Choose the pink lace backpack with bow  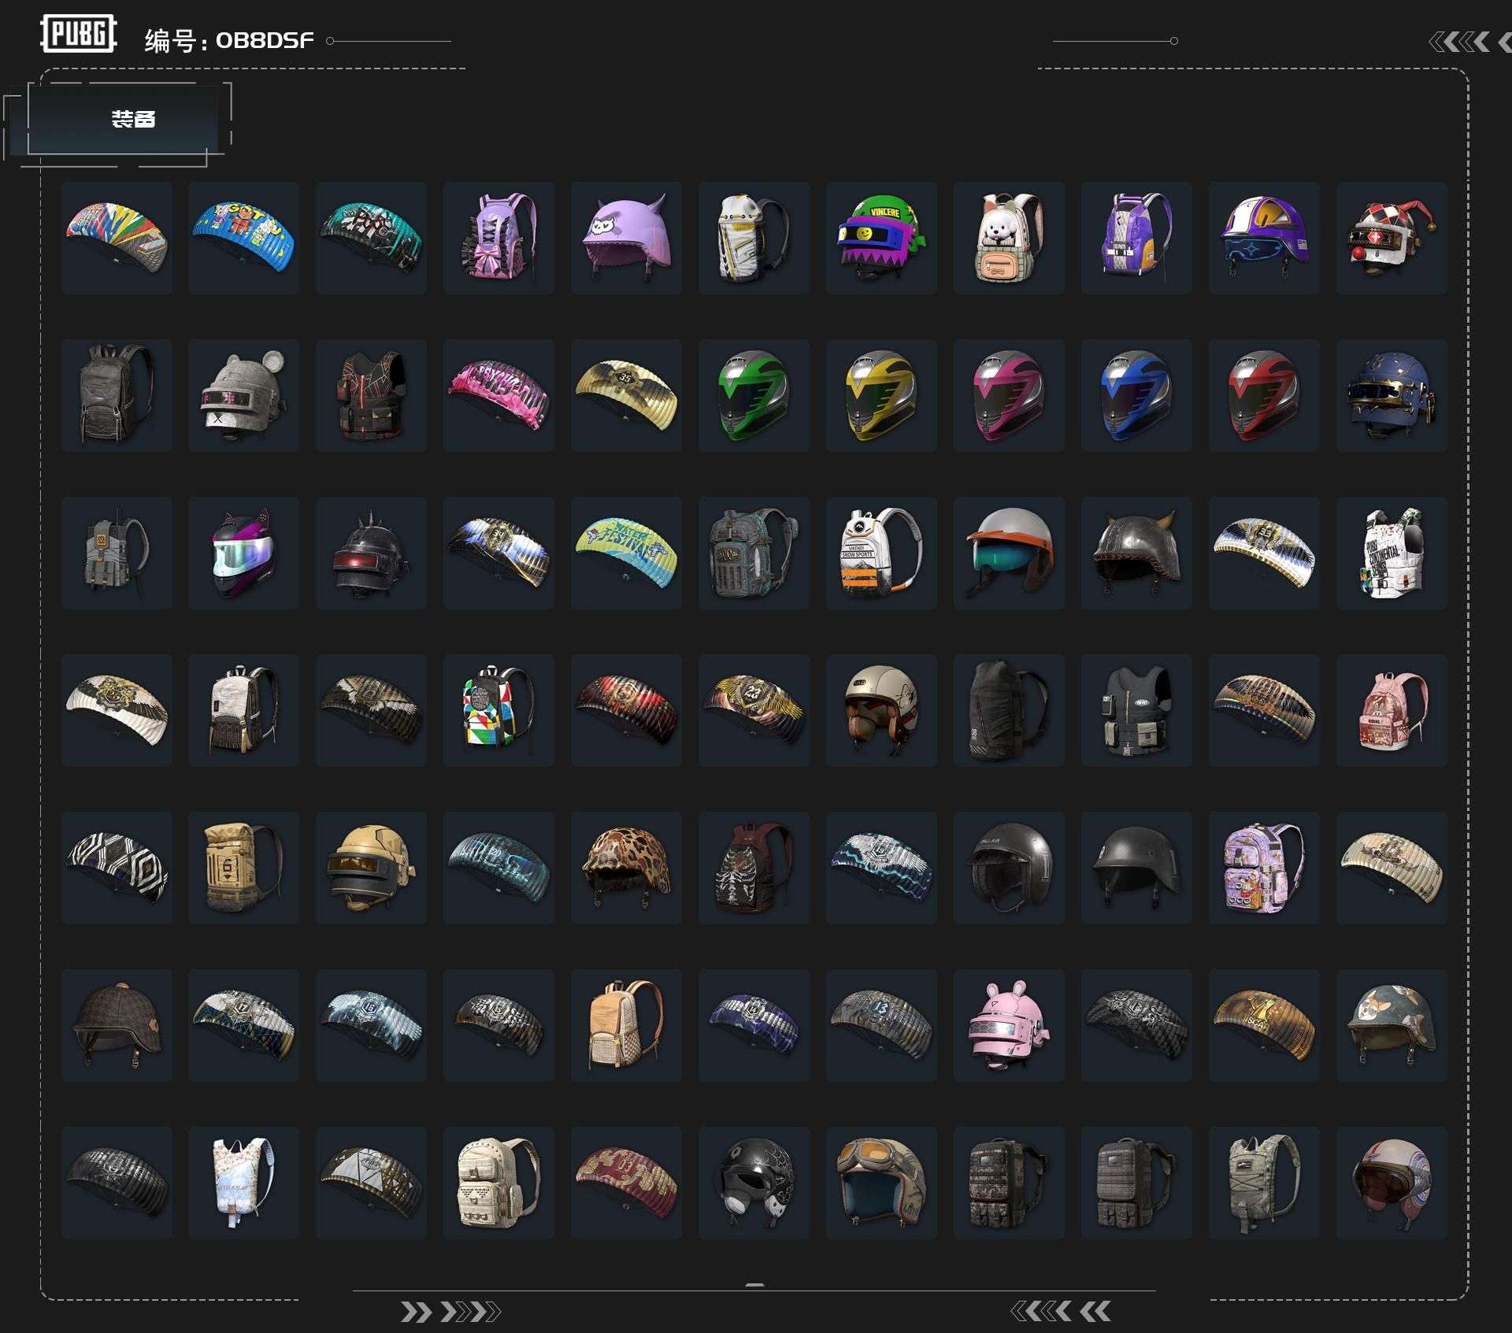point(498,238)
